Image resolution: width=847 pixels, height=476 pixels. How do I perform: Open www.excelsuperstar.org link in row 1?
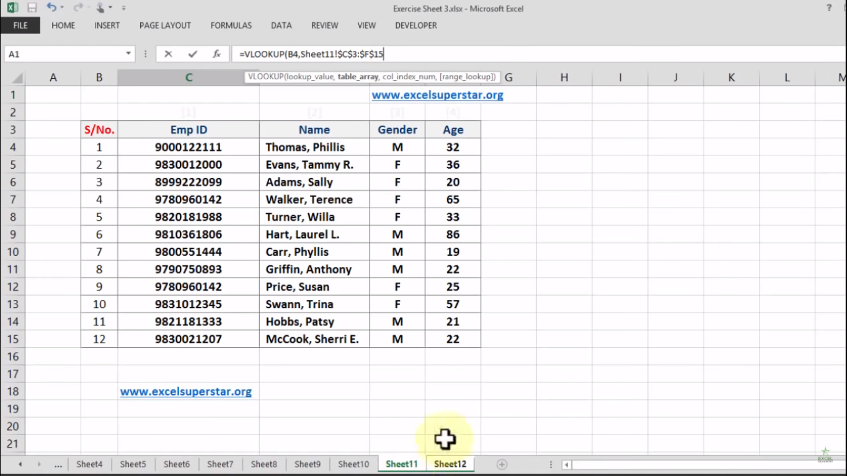437,95
